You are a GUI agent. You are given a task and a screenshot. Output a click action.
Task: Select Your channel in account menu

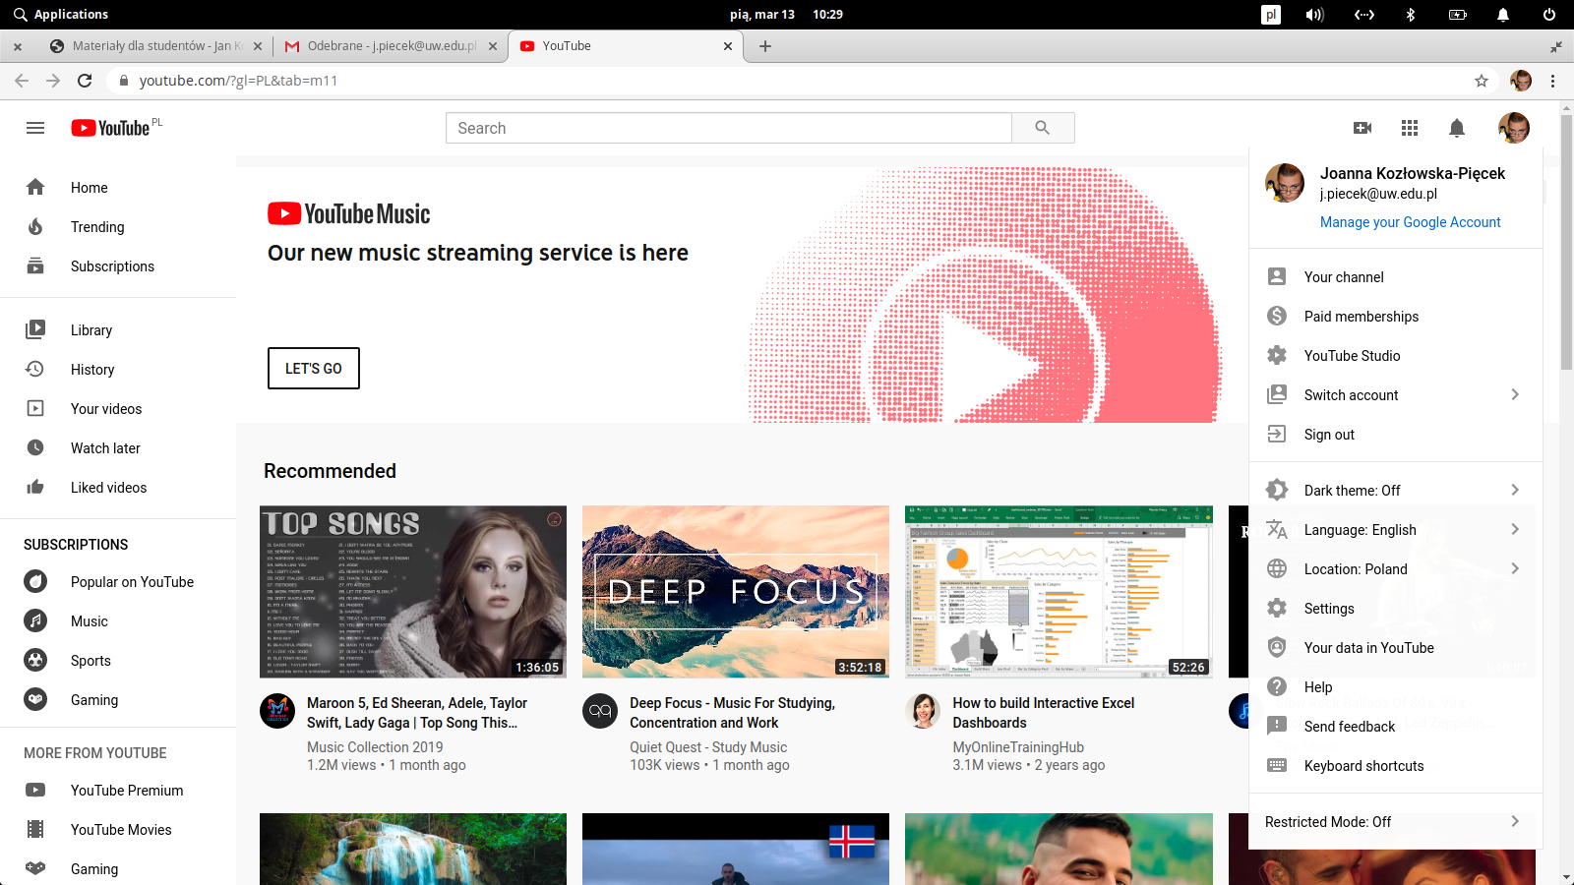pyautogui.click(x=1396, y=276)
